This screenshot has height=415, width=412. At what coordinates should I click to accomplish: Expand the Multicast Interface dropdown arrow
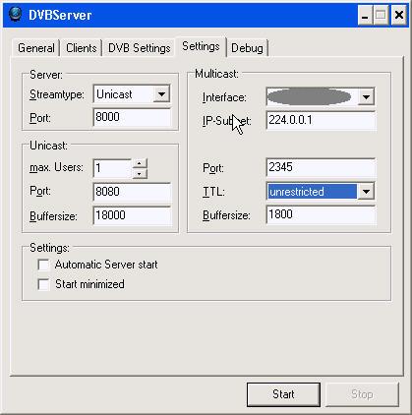point(366,96)
